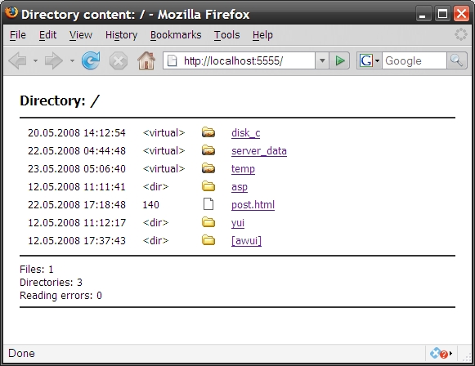Image resolution: width=475 pixels, height=366 pixels.
Task: Click the <dir> label in the asp row
Action: click(155, 187)
